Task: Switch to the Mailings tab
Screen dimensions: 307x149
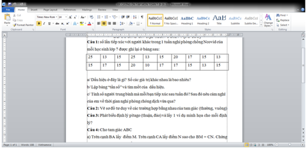Action: tap(87, 10)
